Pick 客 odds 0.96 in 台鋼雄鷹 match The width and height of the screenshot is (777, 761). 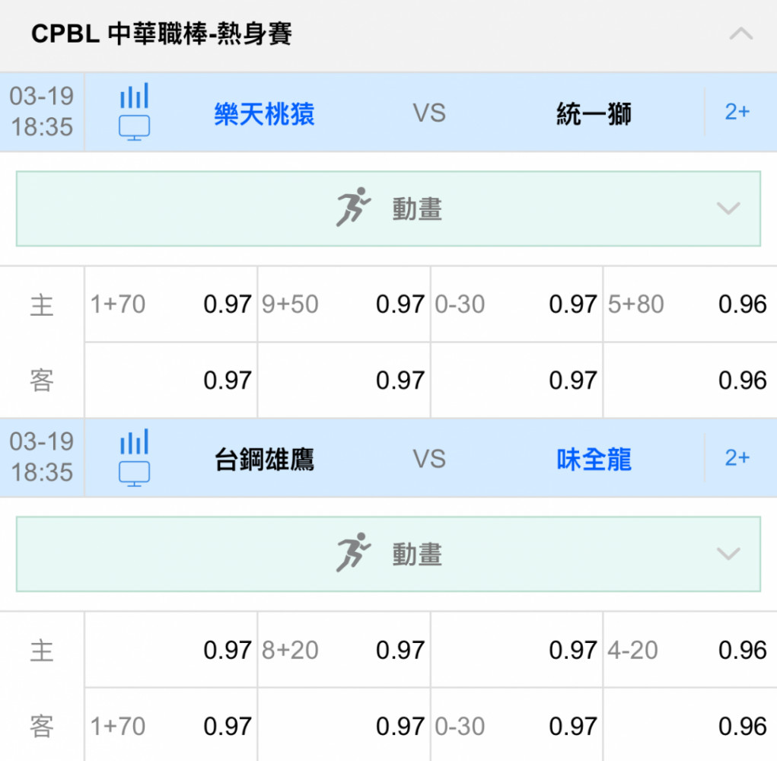click(690, 725)
